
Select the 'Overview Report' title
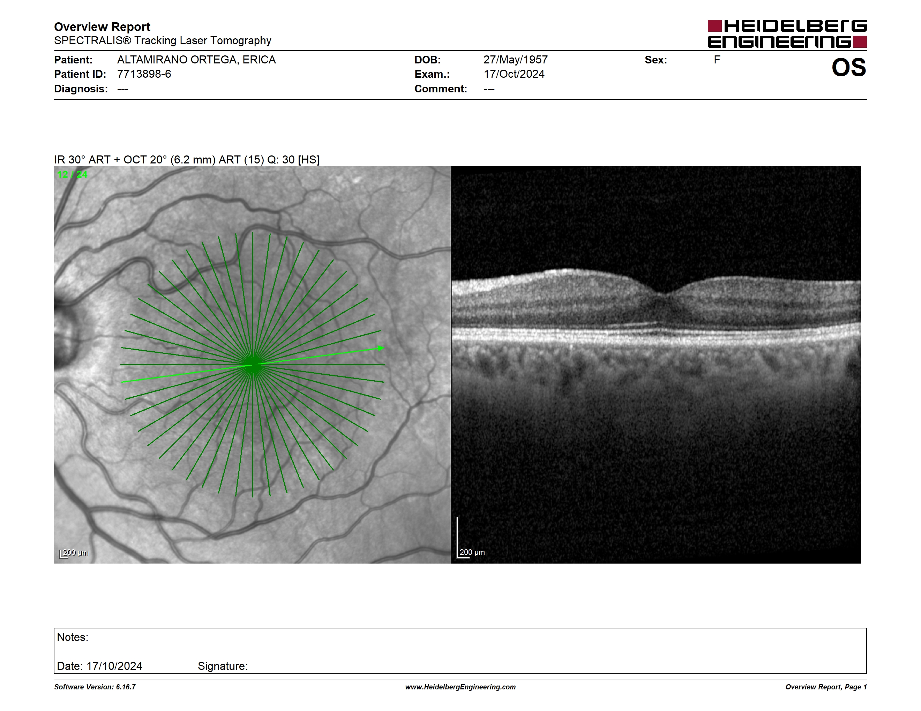[x=102, y=27]
